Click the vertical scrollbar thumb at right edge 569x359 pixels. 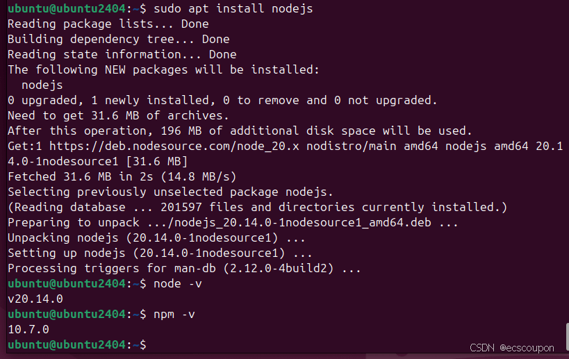point(567,337)
